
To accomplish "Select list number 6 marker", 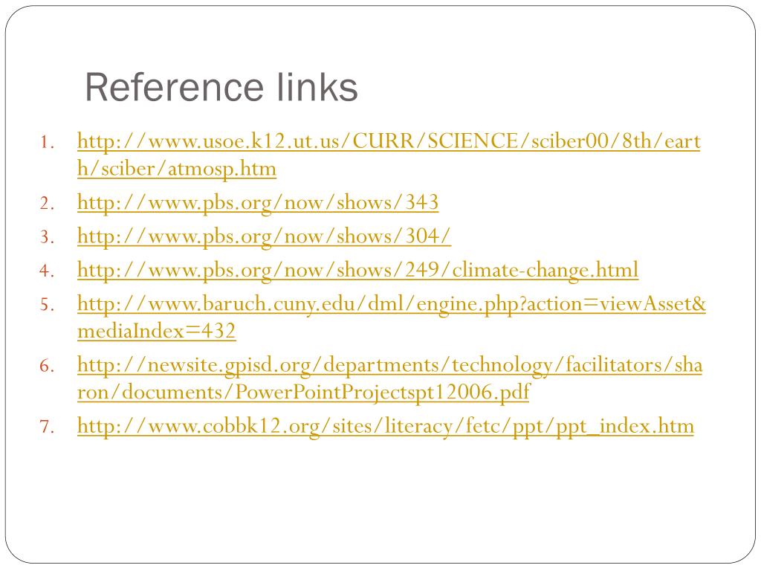I will [x=47, y=366].
